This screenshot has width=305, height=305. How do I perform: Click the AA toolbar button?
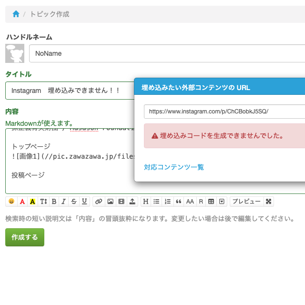click(x=190, y=201)
